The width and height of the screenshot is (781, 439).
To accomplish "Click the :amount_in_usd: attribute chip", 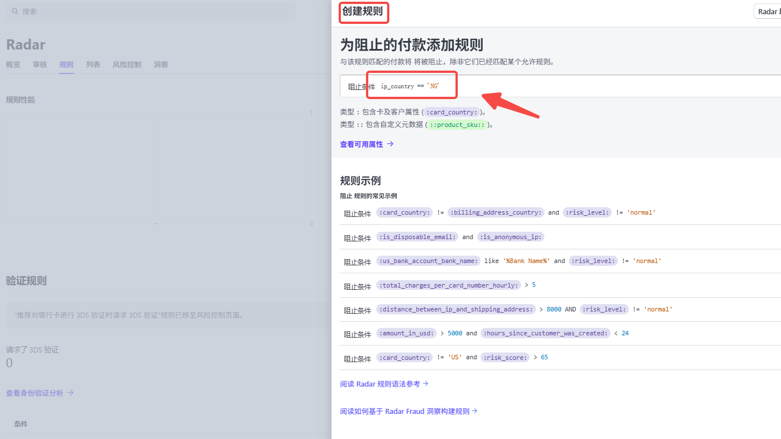I will (x=406, y=333).
